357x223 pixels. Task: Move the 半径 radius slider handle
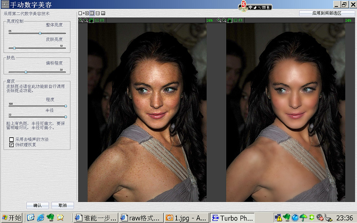click(65, 117)
